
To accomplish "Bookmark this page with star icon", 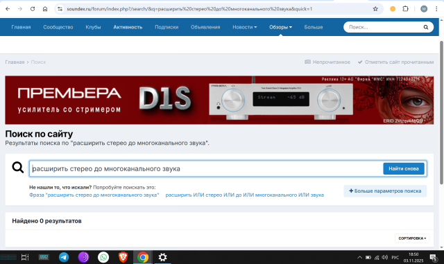I will click(x=375, y=9).
